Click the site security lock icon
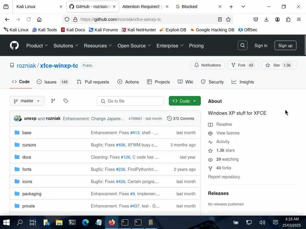 [75, 19]
